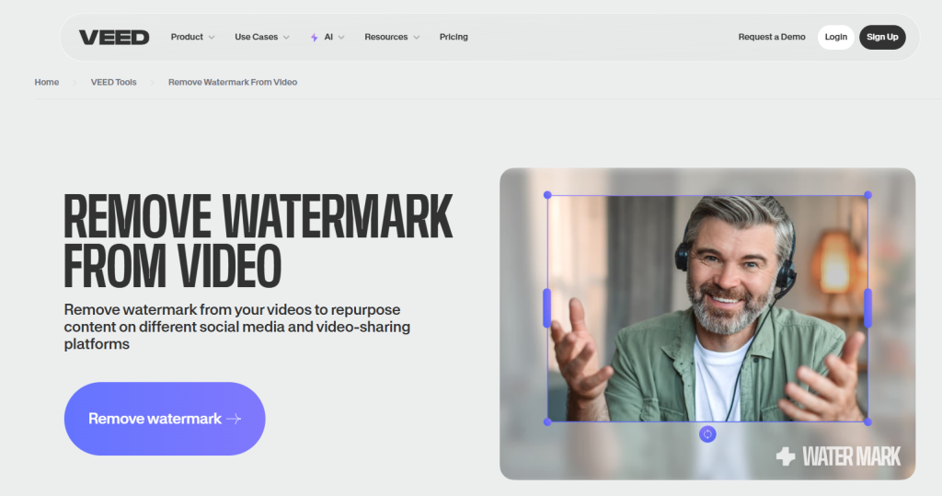Click the left side resize handle
The height and width of the screenshot is (496, 942).
(547, 308)
